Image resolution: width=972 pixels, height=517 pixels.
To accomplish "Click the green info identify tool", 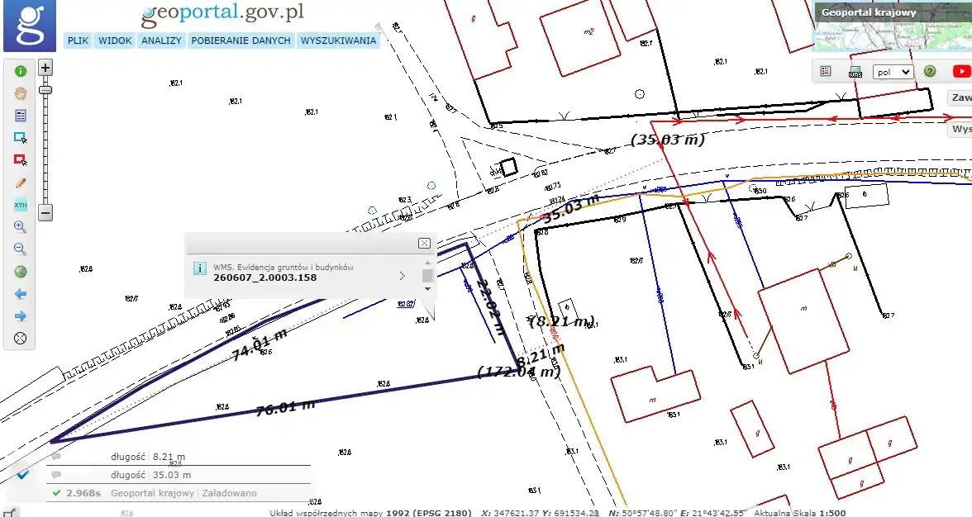I will [21, 71].
